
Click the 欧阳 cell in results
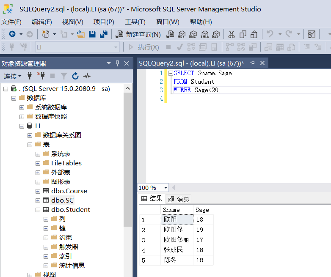click(x=177, y=219)
